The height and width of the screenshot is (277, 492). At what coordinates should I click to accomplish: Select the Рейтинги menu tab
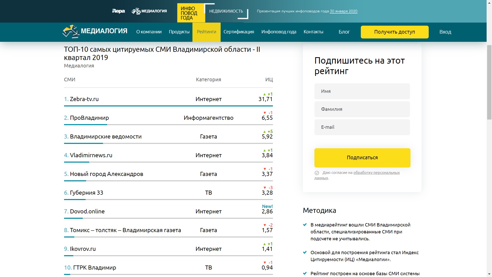[x=207, y=32]
